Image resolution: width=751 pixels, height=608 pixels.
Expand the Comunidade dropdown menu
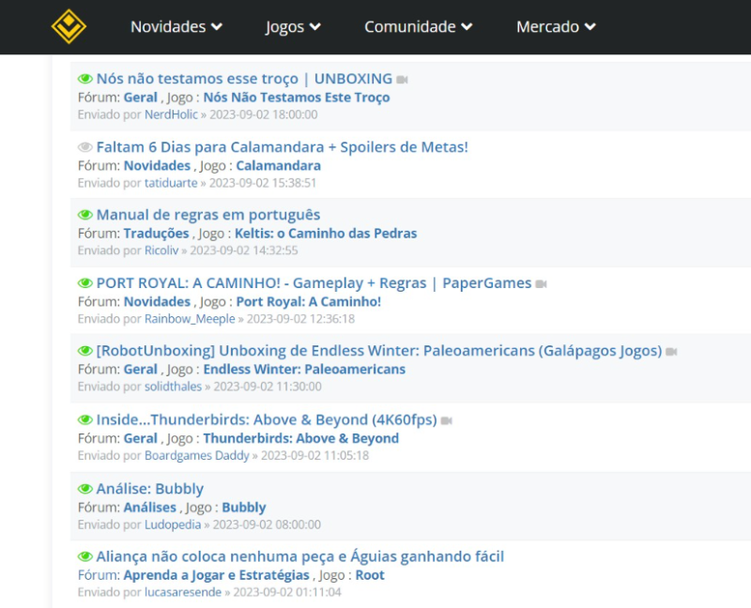(418, 27)
